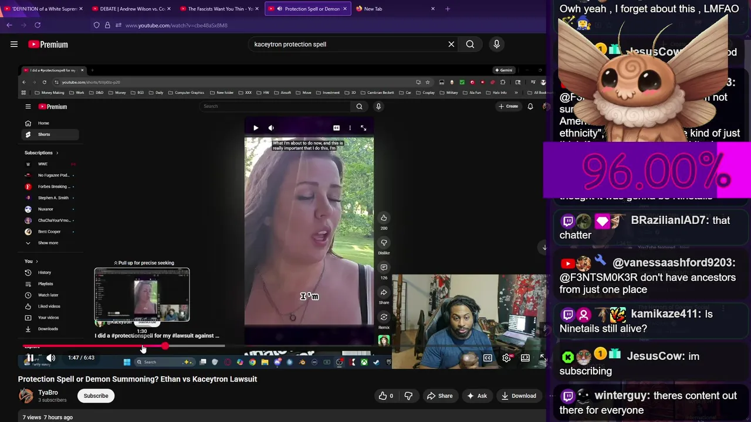Toggle closed captions in the main player
The width and height of the screenshot is (751, 422).
click(488, 358)
